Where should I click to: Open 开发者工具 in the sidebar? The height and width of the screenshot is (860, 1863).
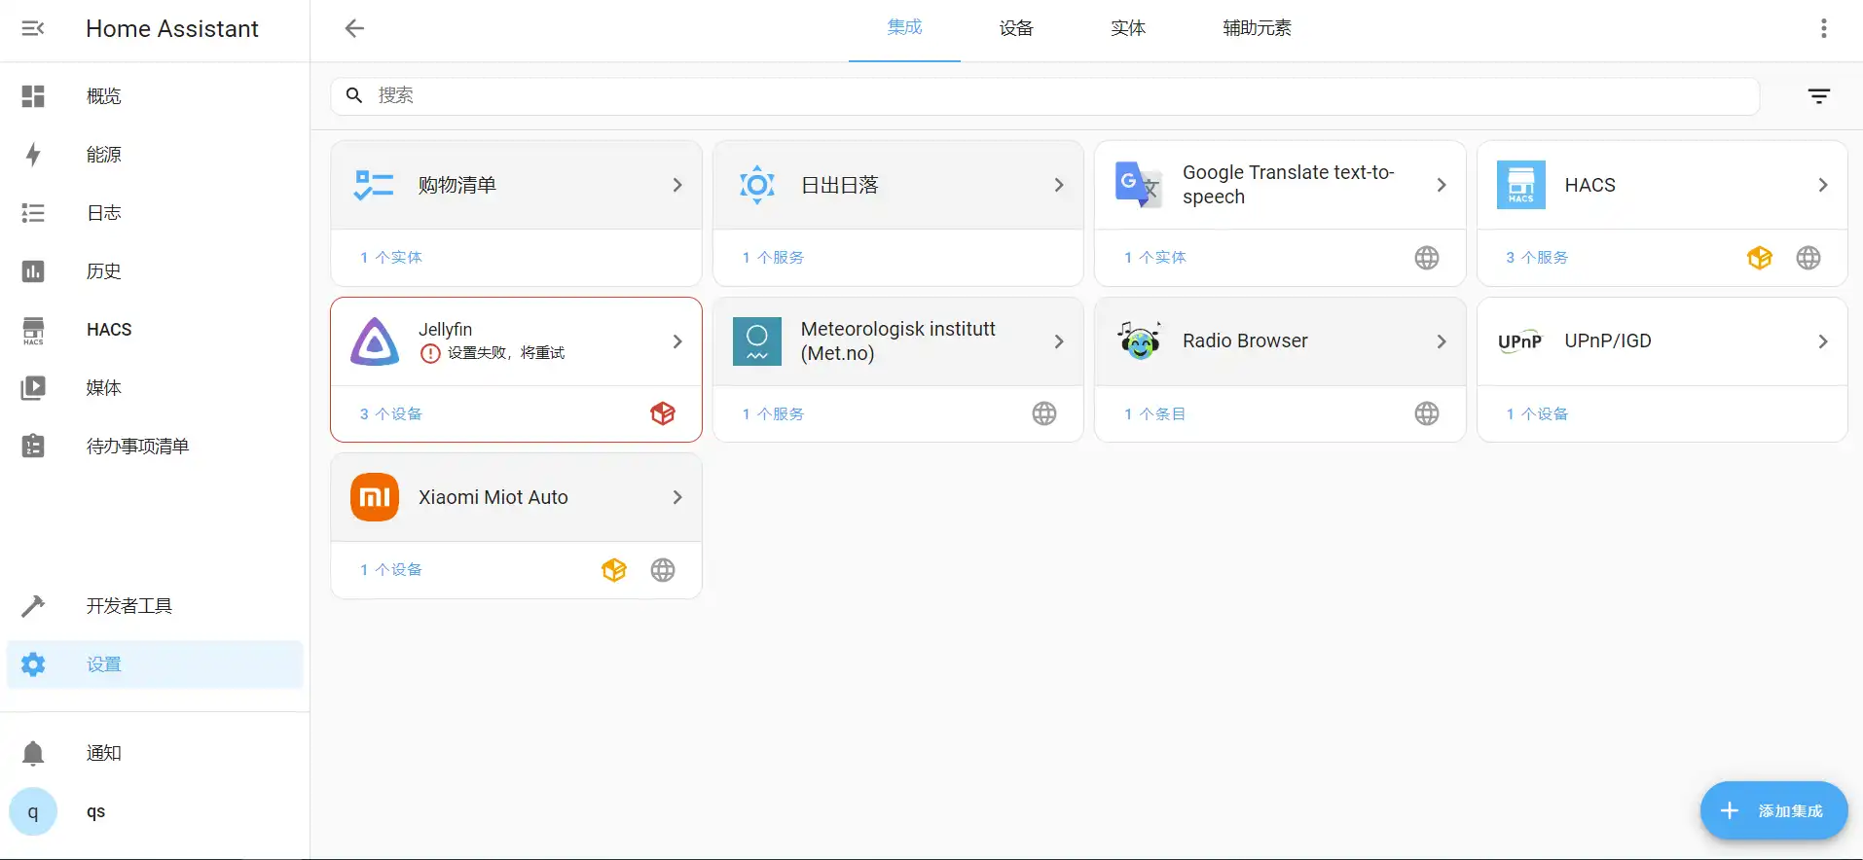pyautogui.click(x=128, y=606)
